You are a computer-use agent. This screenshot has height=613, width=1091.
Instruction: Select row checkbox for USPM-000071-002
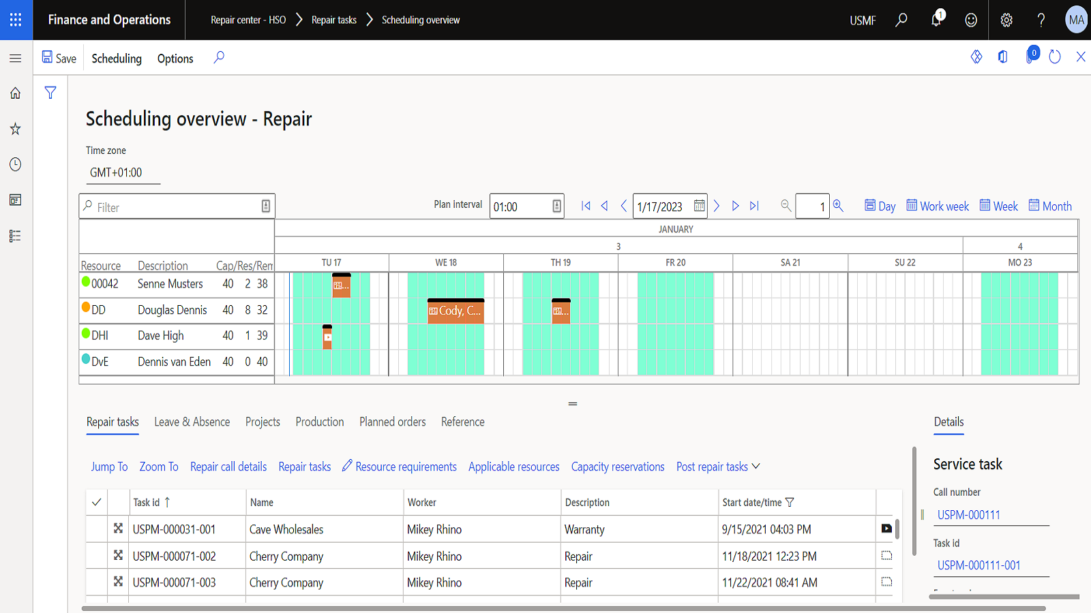(x=97, y=556)
